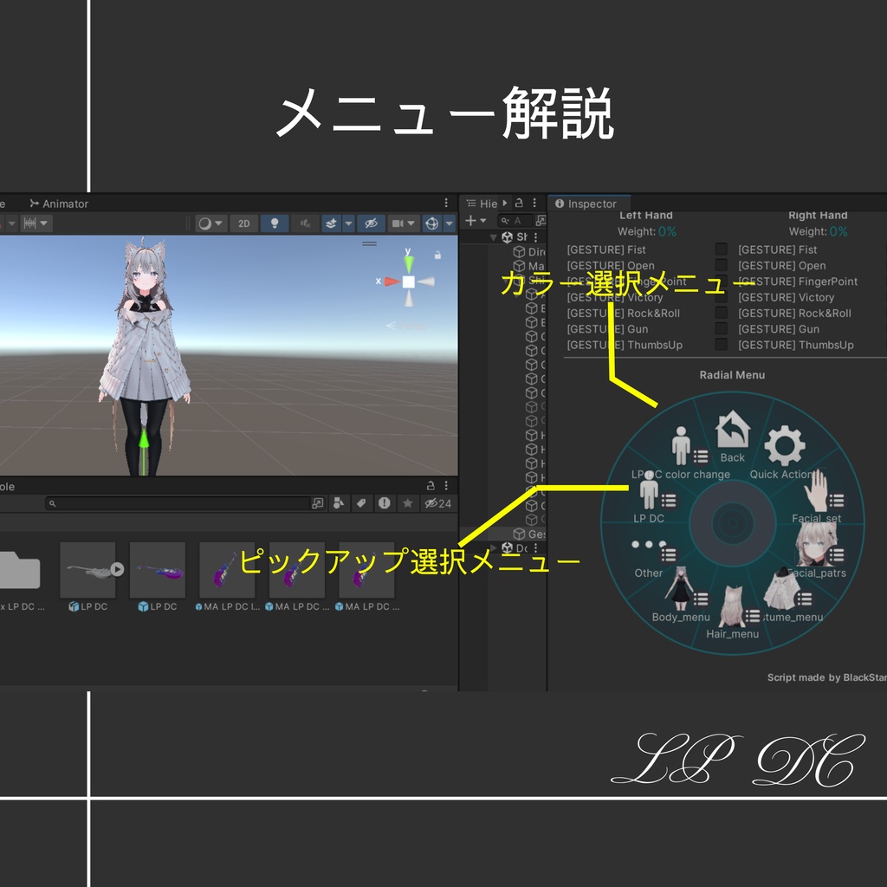
Task: Click the Radial Menu center puppet circle
Action: [x=733, y=522]
